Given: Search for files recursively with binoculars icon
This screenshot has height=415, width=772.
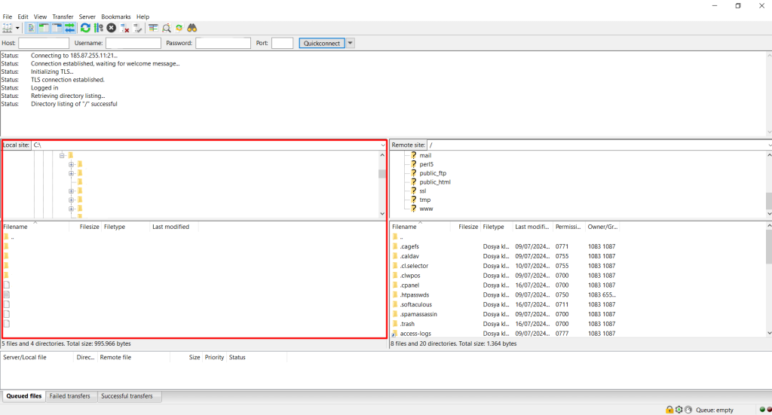Looking at the screenshot, I should click(192, 28).
